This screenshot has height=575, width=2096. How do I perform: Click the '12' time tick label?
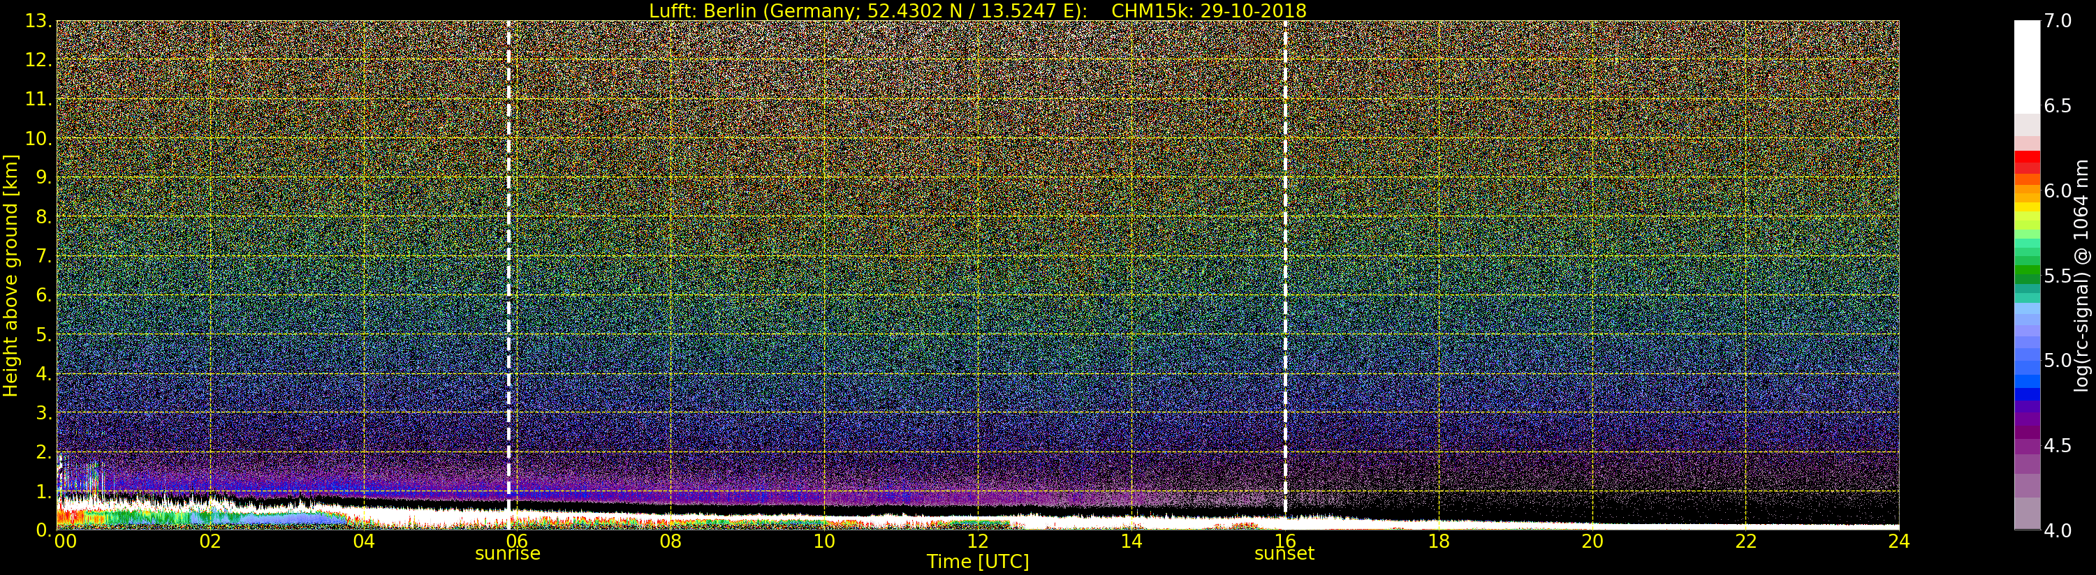click(x=978, y=541)
